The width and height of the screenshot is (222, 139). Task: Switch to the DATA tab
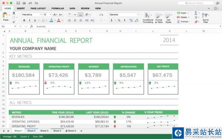coord(73,8)
